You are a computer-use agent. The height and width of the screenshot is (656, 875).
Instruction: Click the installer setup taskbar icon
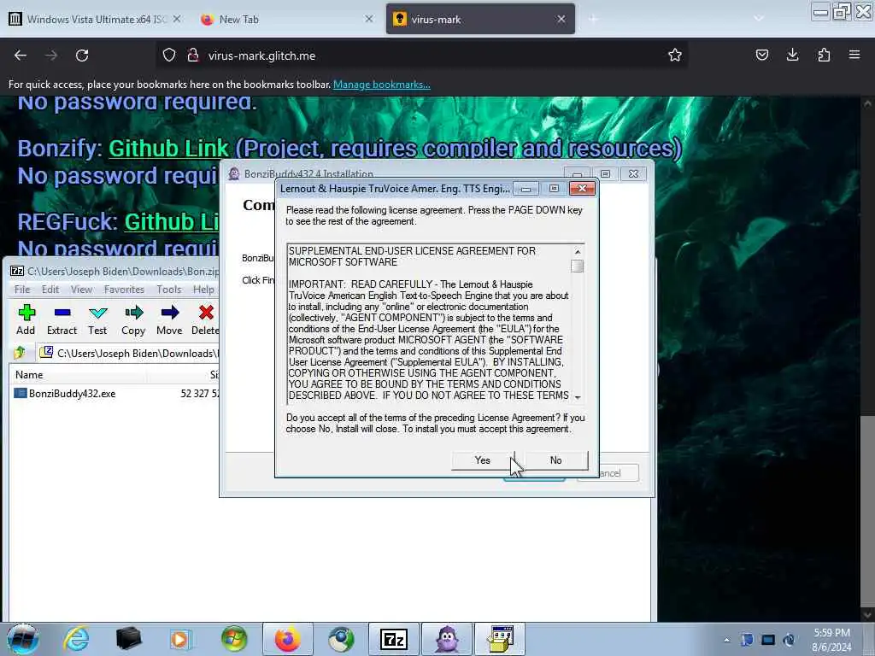tap(500, 639)
